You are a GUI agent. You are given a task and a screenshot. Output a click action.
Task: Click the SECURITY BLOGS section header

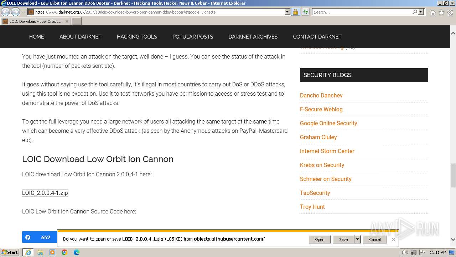(x=364, y=75)
